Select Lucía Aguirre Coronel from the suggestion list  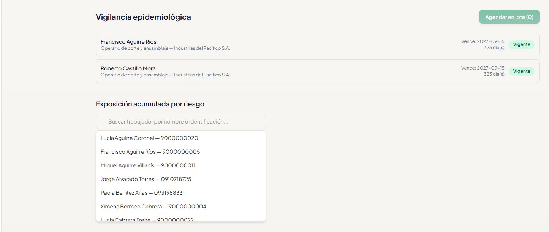pos(181,138)
